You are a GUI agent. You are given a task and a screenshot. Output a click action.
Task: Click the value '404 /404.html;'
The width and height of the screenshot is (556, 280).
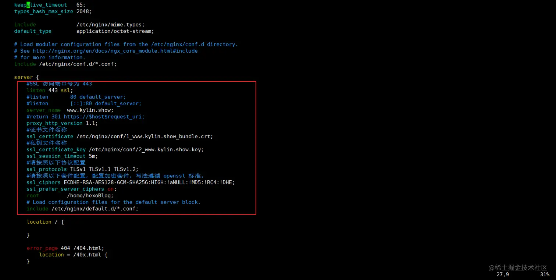(82, 248)
